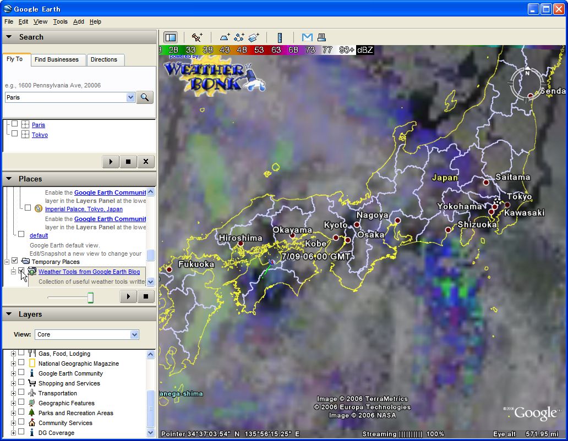The height and width of the screenshot is (441, 568).
Task: Enable Gas, Food, Lodging layer checkbox
Action: (21, 352)
